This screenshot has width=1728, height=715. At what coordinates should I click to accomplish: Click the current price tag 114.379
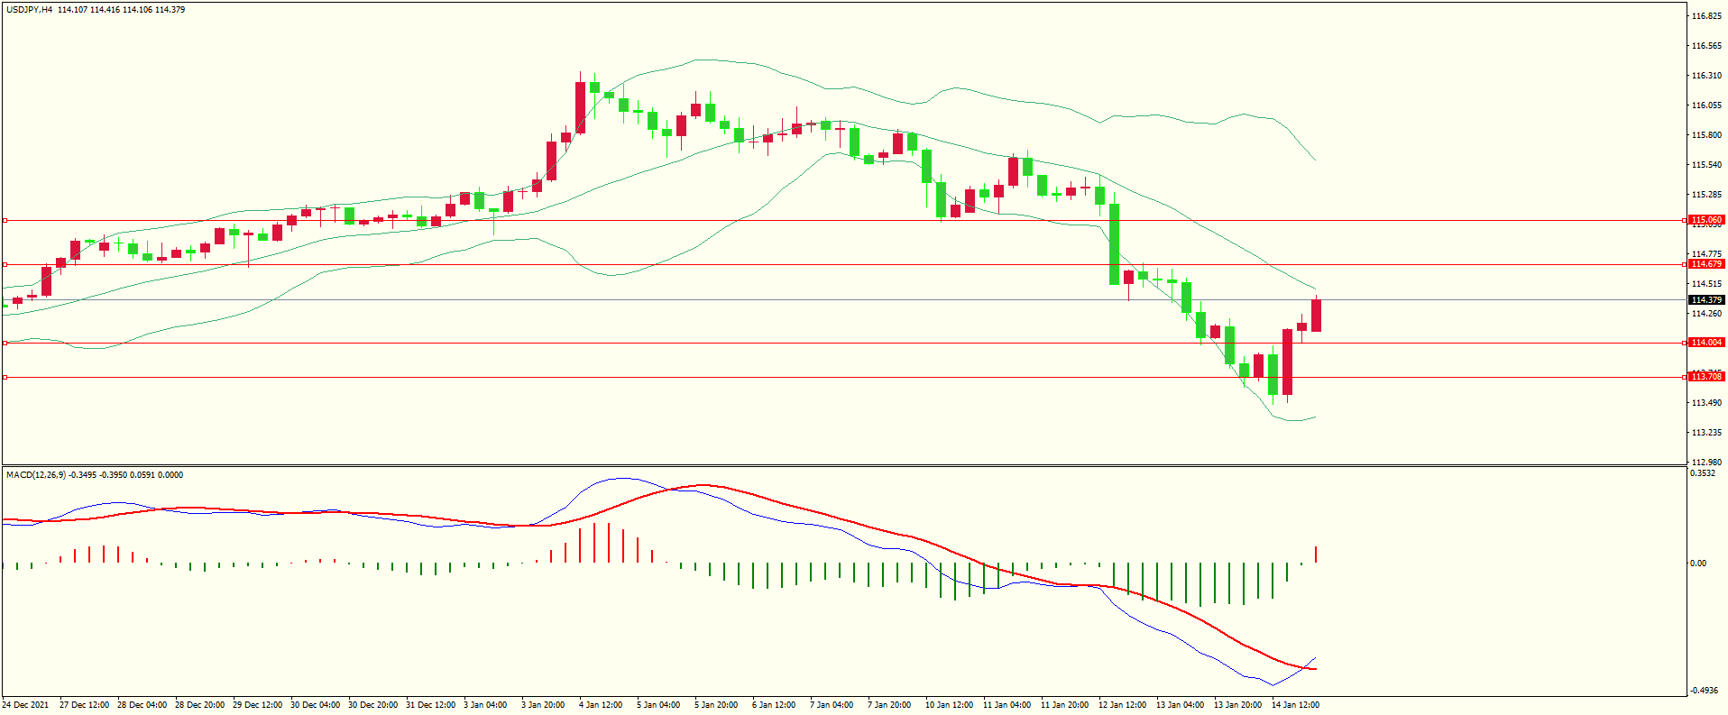1705,300
